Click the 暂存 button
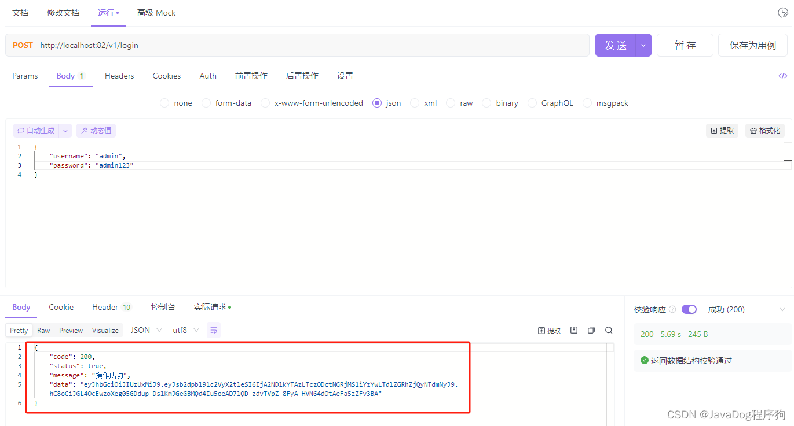The image size is (794, 426). tap(685, 45)
